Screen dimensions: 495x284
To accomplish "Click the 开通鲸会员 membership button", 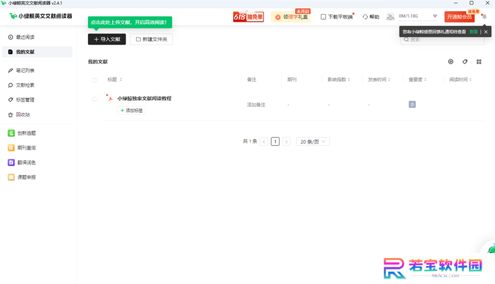I will tap(459, 17).
